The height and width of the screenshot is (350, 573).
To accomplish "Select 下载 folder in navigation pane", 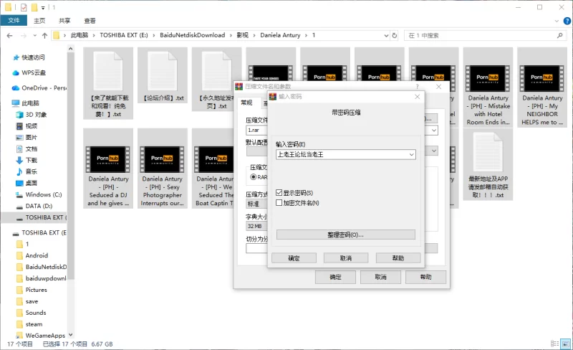I will click(31, 160).
